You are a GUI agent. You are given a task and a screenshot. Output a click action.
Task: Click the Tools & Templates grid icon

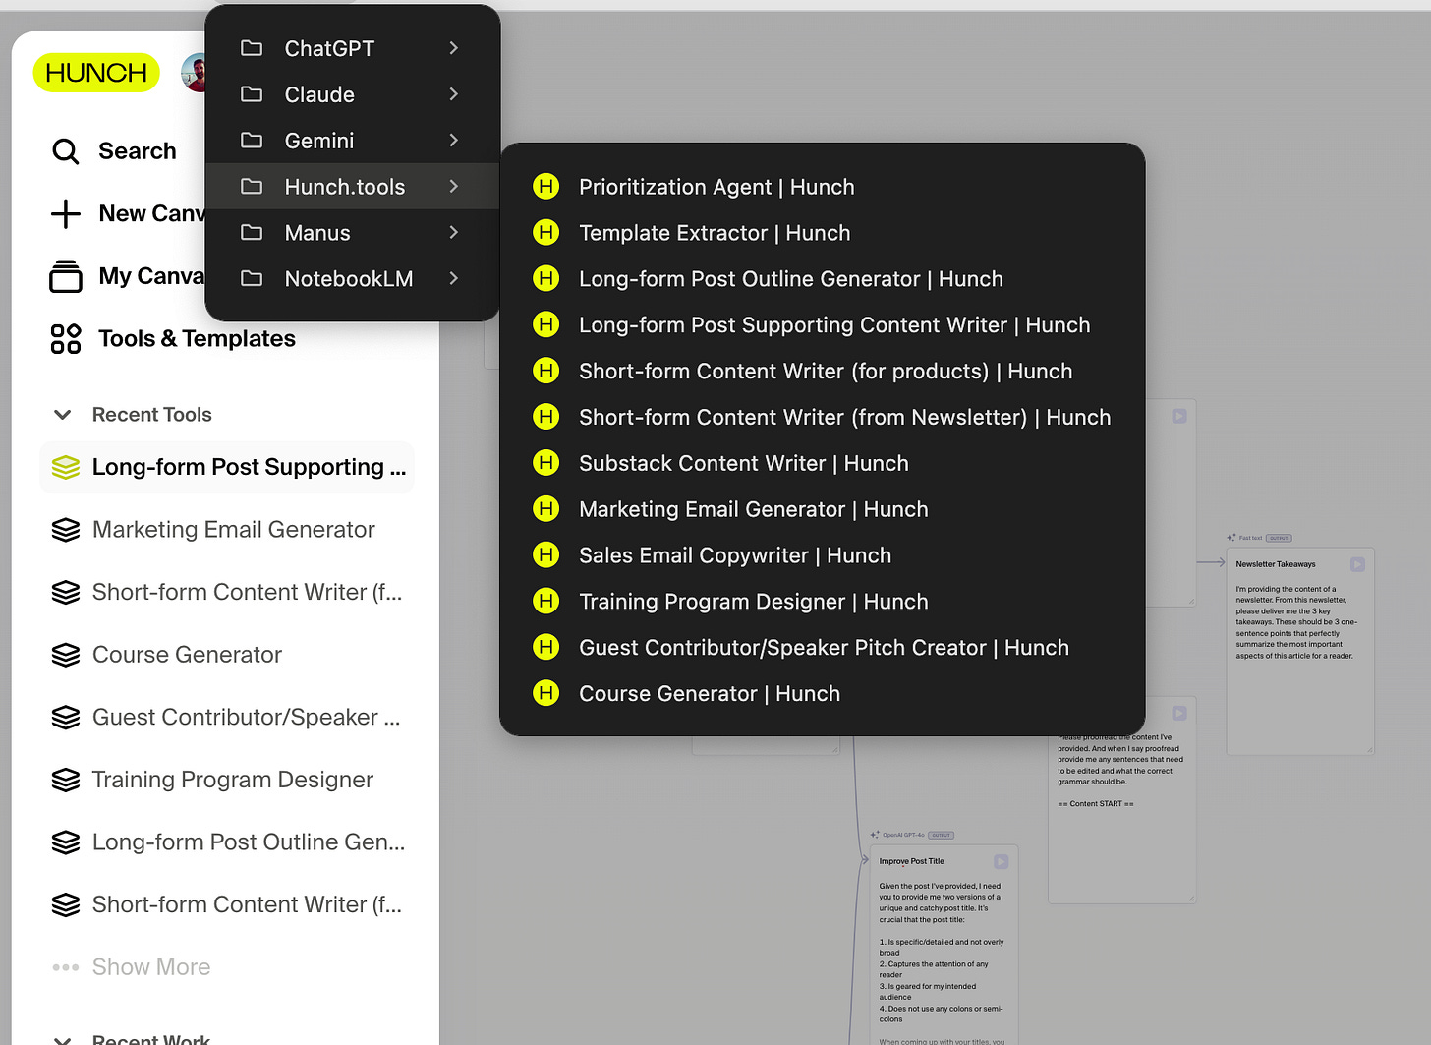tap(66, 339)
